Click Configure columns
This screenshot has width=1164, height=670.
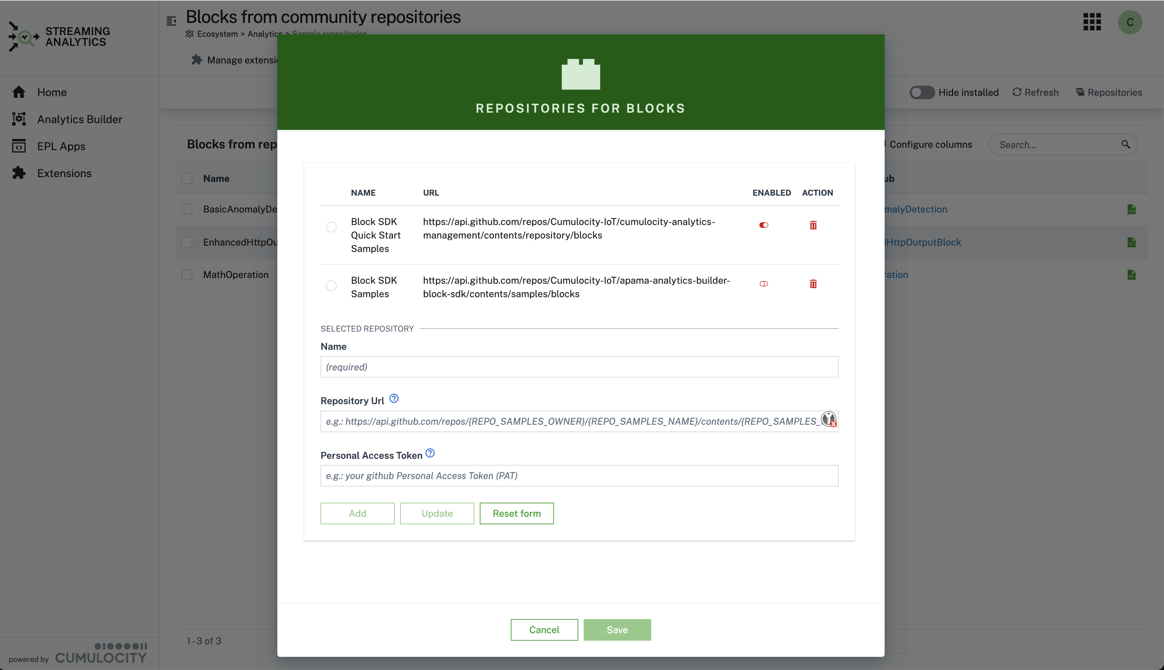(930, 144)
